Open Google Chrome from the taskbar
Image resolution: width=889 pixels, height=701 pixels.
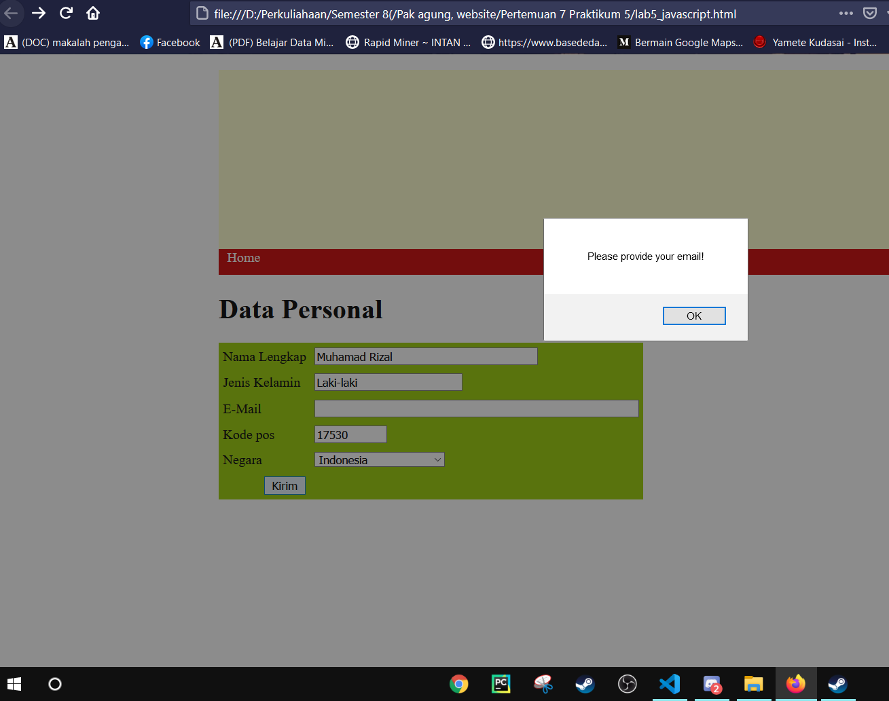[x=459, y=684]
